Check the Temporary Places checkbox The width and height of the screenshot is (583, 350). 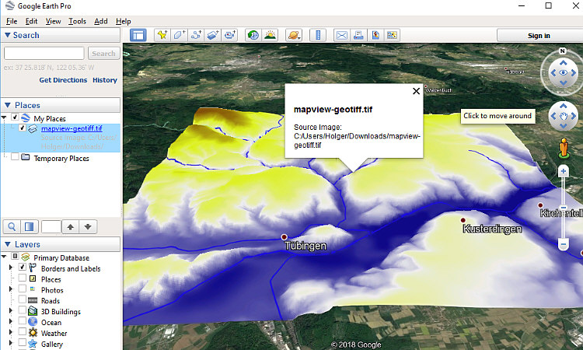pyautogui.click(x=15, y=157)
